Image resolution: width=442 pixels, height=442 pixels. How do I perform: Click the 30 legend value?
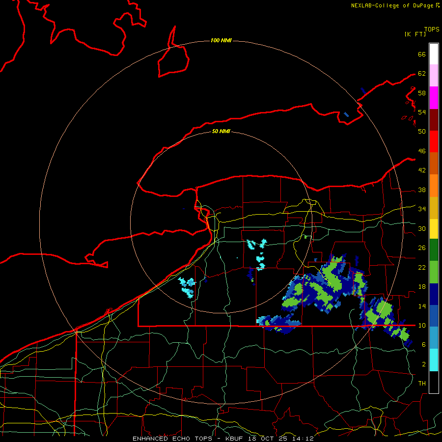(x=422, y=228)
